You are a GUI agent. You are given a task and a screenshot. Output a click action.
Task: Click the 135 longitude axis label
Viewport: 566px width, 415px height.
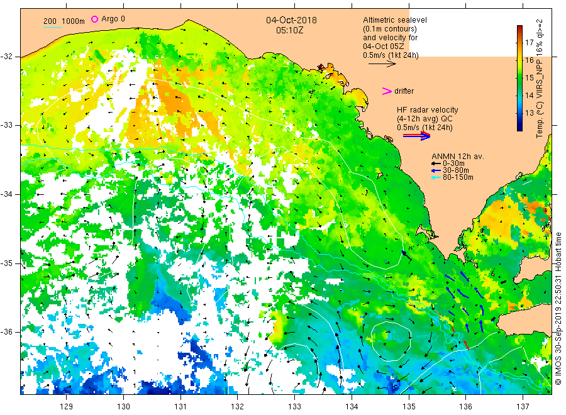[409, 407]
